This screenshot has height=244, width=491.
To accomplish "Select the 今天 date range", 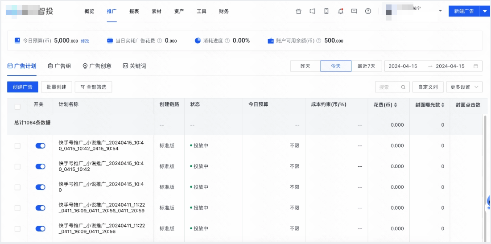I will pyautogui.click(x=336, y=66).
